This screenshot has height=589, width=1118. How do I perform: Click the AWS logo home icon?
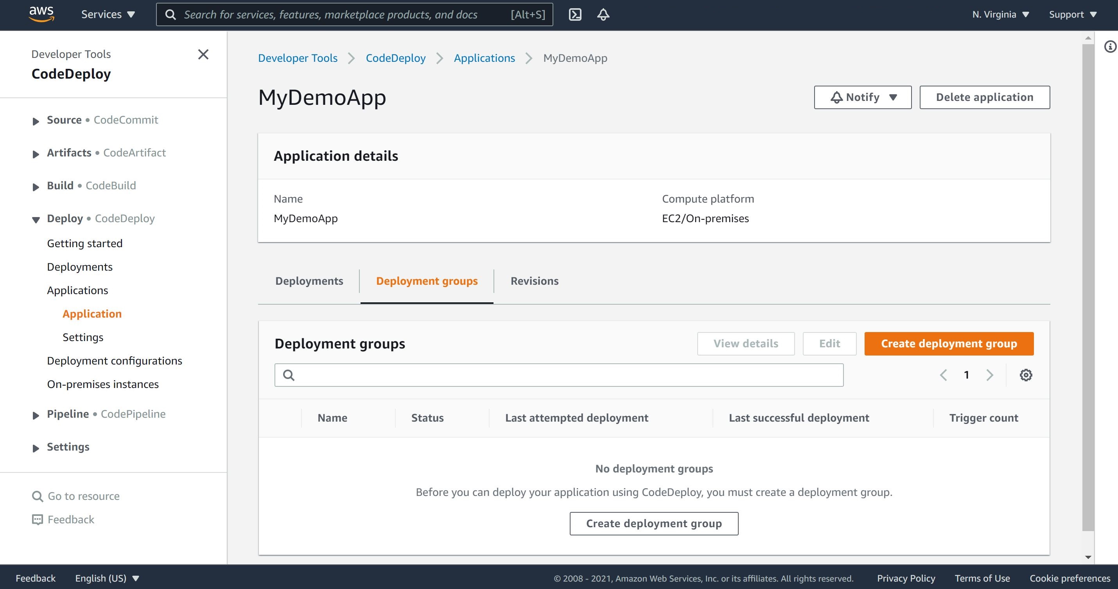click(41, 14)
